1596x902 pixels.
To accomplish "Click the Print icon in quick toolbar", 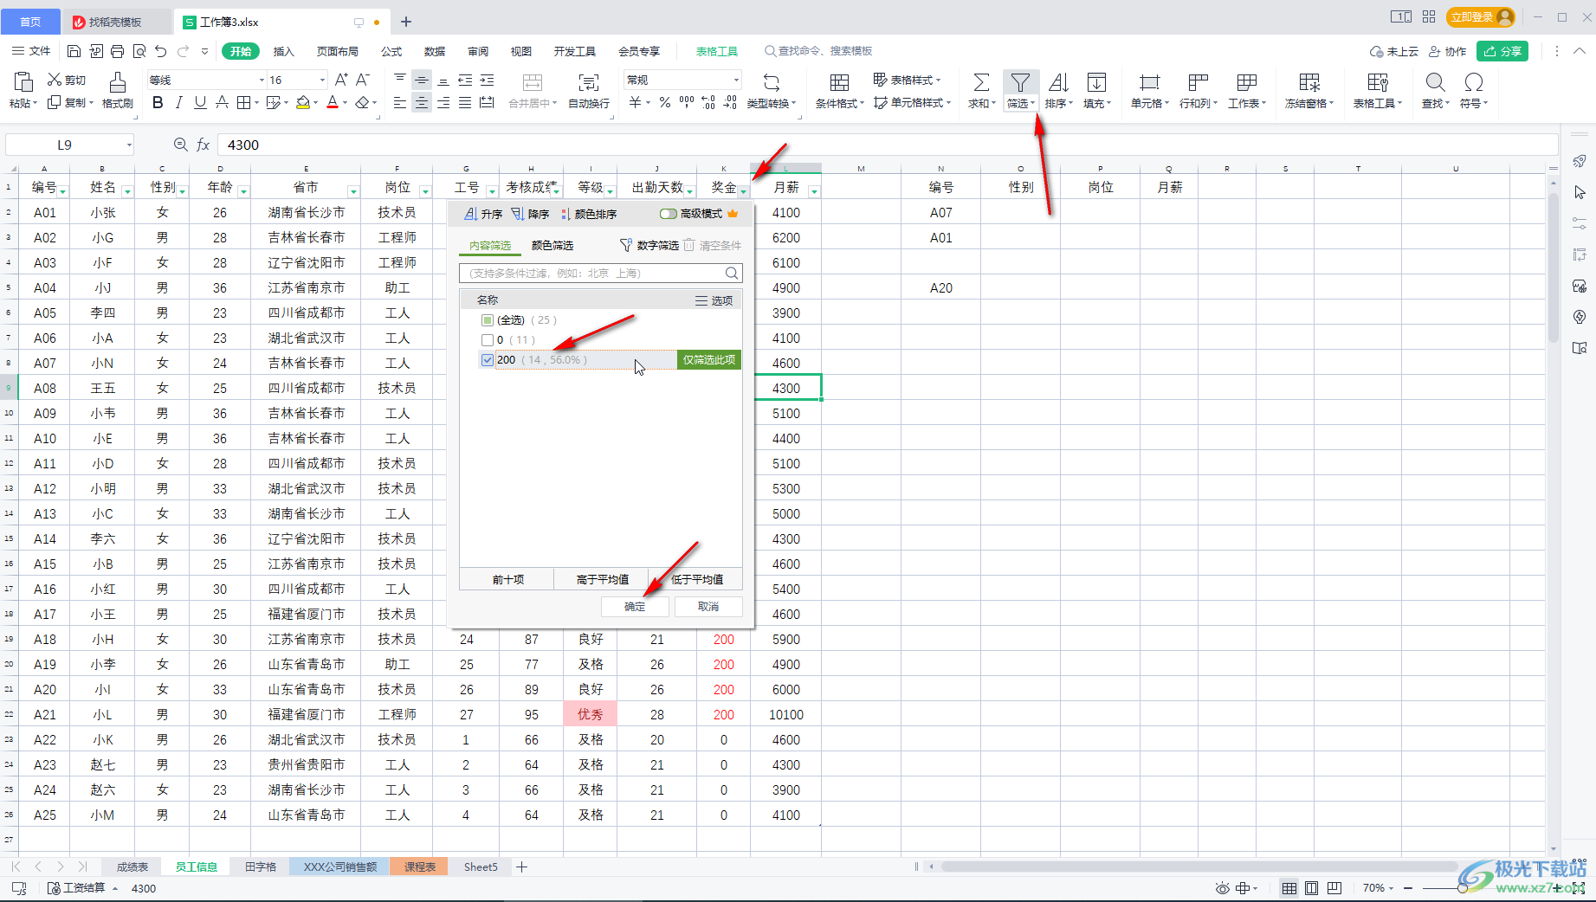I will (x=118, y=51).
